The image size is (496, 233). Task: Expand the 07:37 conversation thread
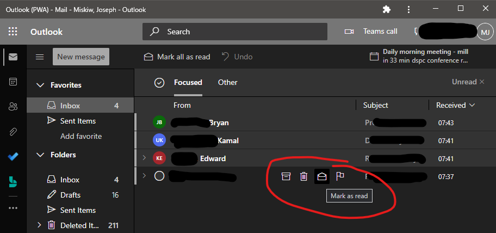pos(144,175)
